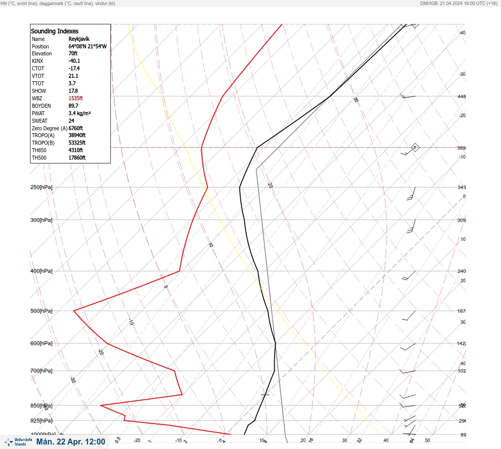Click the '500[hPa]' pressure label
501x449 pixels.
pyautogui.click(x=41, y=311)
